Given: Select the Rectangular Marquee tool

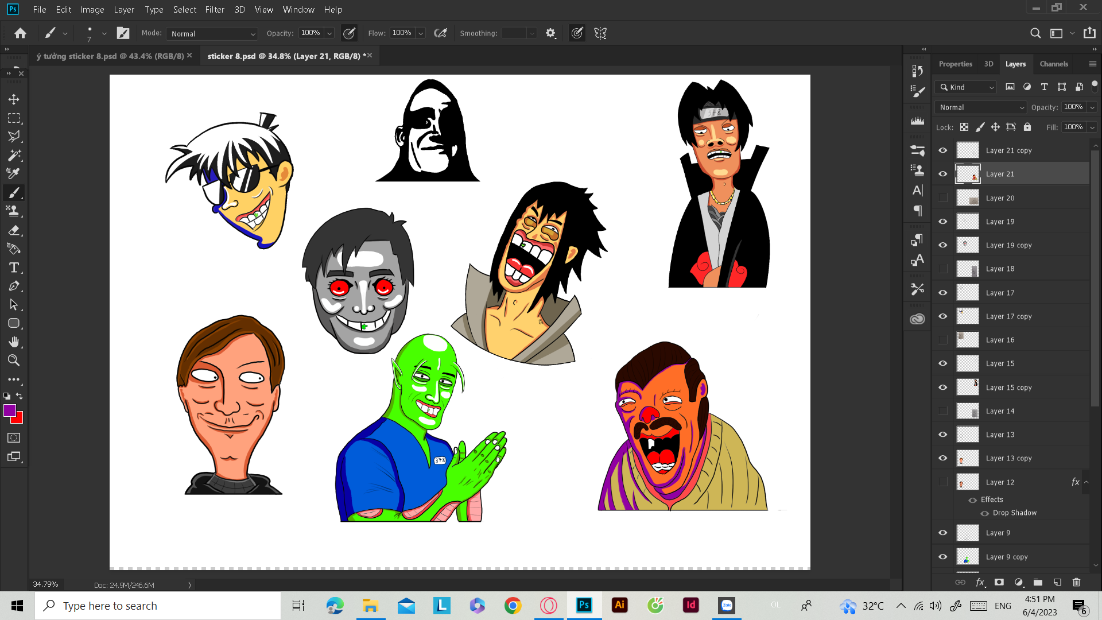Looking at the screenshot, I should 14,118.
